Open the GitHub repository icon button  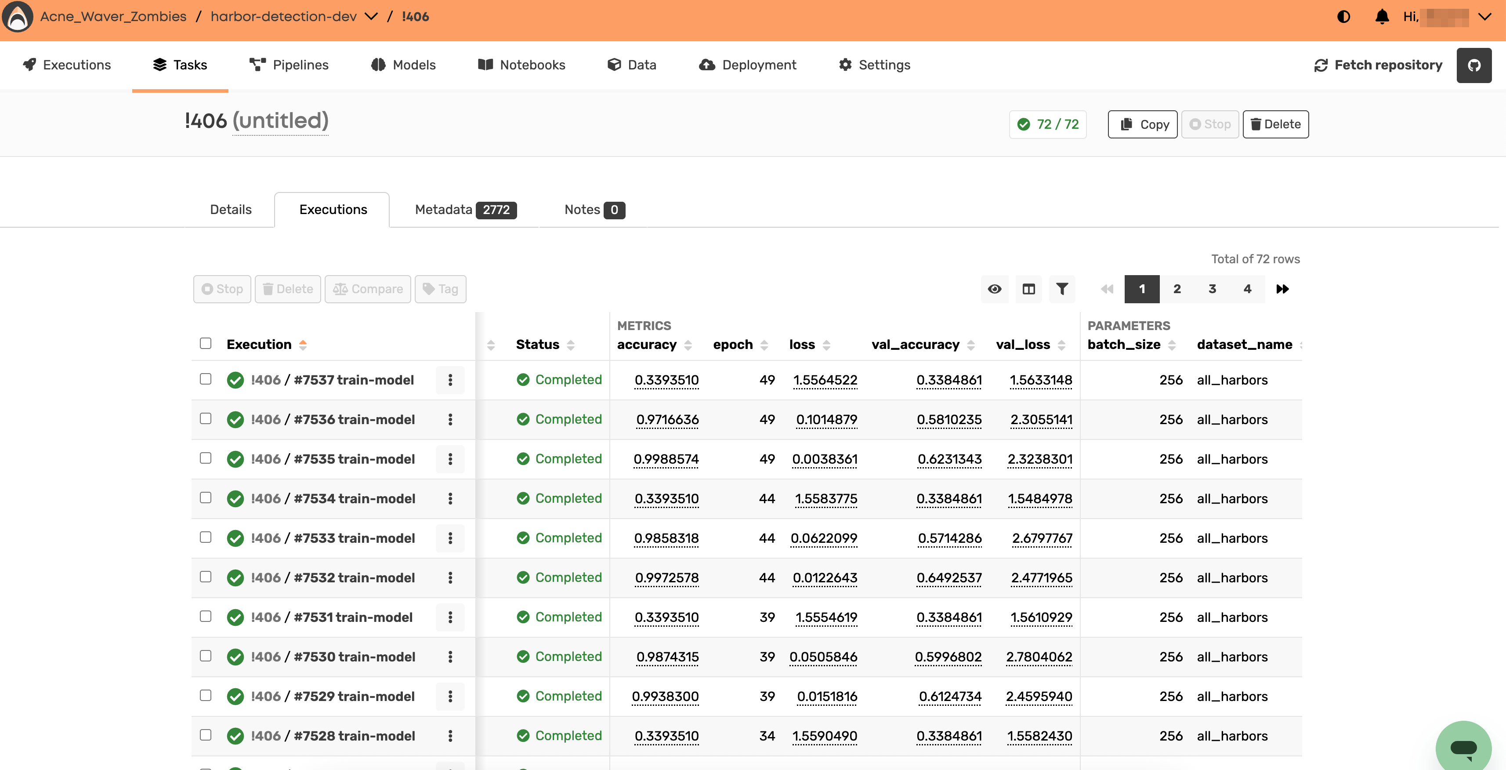(1474, 65)
